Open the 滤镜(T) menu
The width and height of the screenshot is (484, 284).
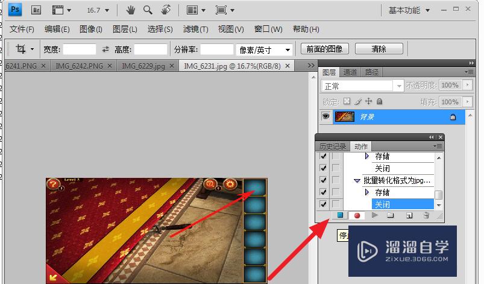(196, 30)
